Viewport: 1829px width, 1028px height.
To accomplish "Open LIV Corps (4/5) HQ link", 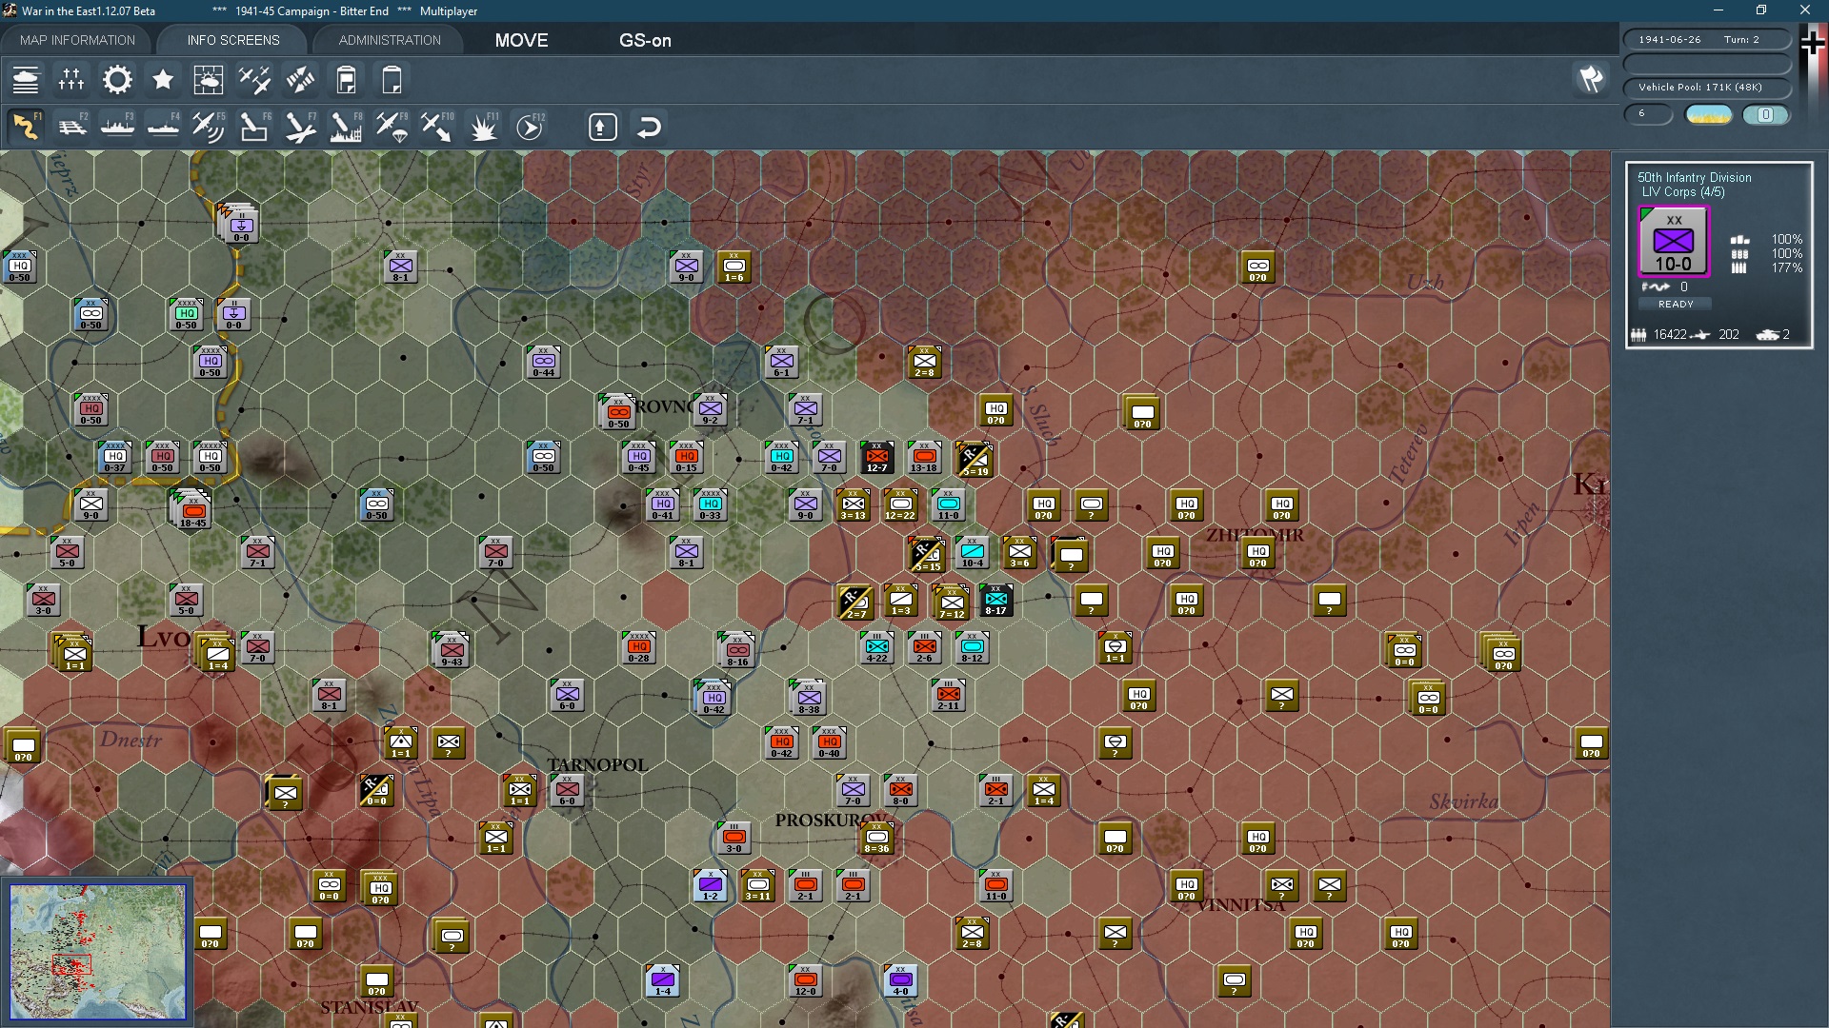I will pyautogui.click(x=1682, y=191).
